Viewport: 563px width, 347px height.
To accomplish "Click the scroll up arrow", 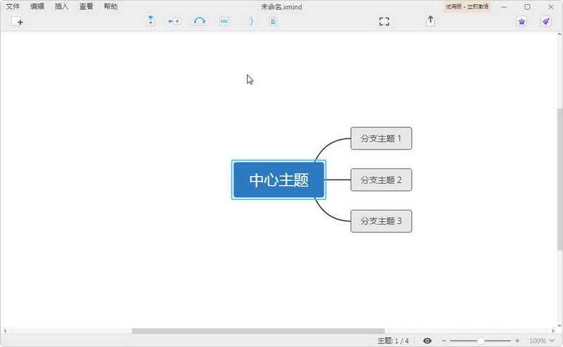I will (559, 34).
